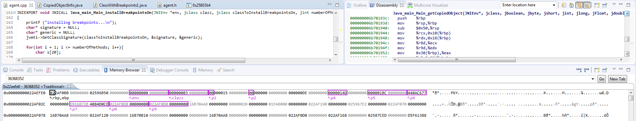This screenshot has height=121, width=636.
Task: Open the Problems view tab
Action: click(58, 70)
